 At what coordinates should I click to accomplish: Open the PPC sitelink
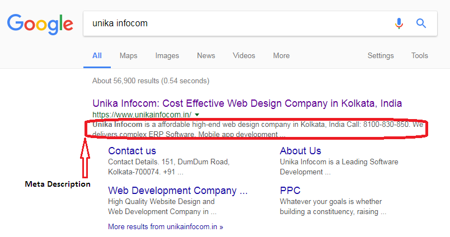click(290, 191)
